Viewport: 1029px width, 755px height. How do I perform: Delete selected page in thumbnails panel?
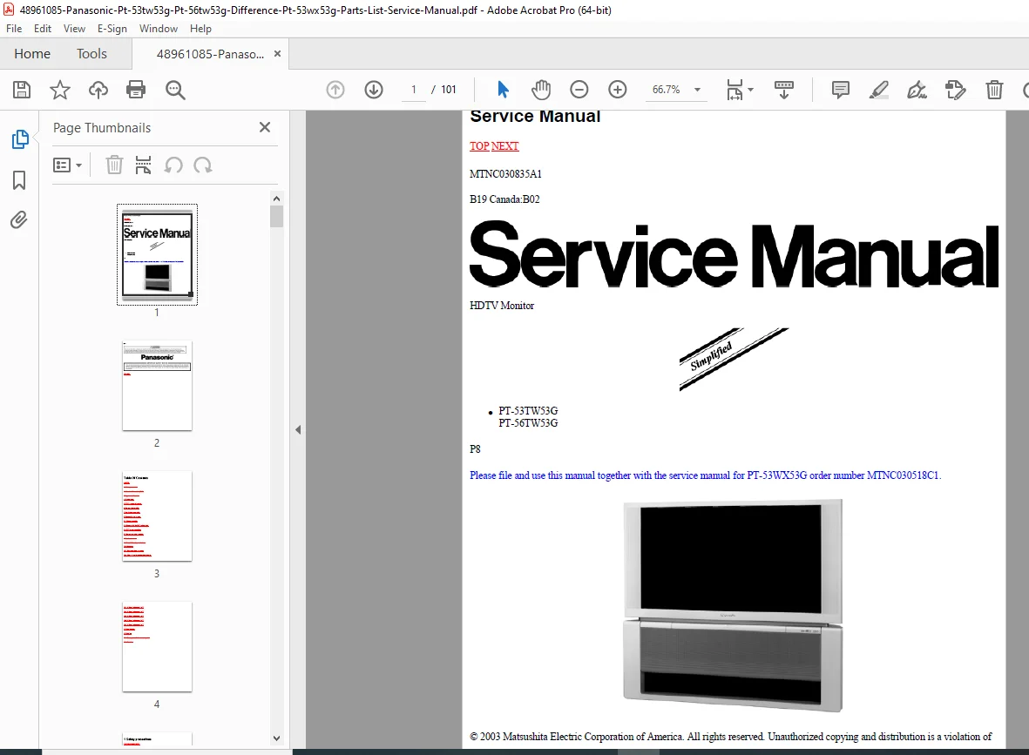point(114,165)
